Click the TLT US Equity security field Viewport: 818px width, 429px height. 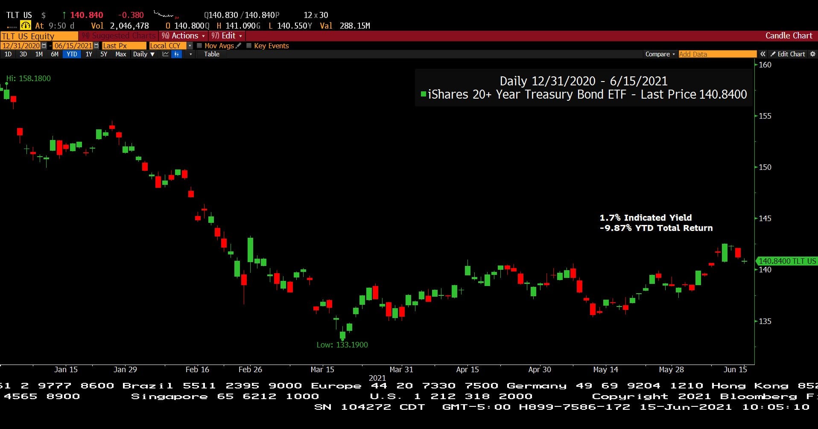tap(39, 36)
